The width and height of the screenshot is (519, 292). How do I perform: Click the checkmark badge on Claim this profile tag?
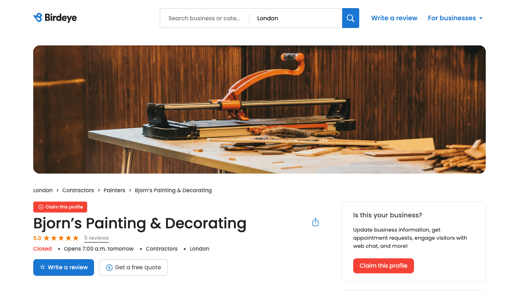40,207
